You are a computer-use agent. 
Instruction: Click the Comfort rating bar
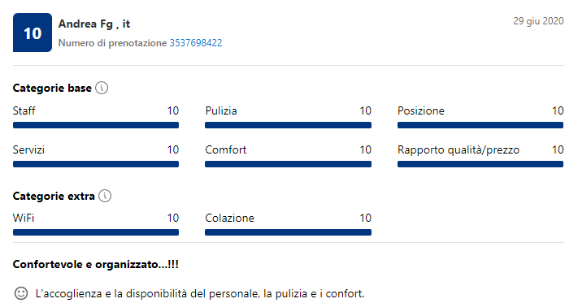tap(289, 164)
